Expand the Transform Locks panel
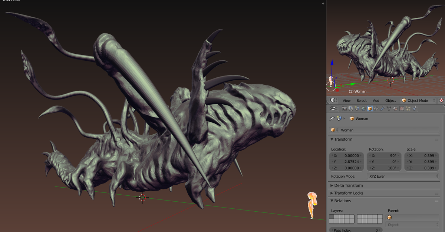445x232 pixels. pos(332,193)
